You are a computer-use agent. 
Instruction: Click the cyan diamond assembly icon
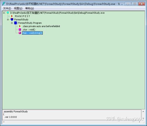(8, 13)
